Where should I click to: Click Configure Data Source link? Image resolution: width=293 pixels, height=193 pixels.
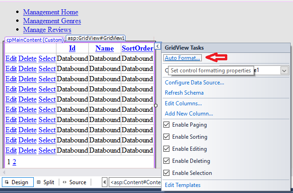(x=194, y=83)
